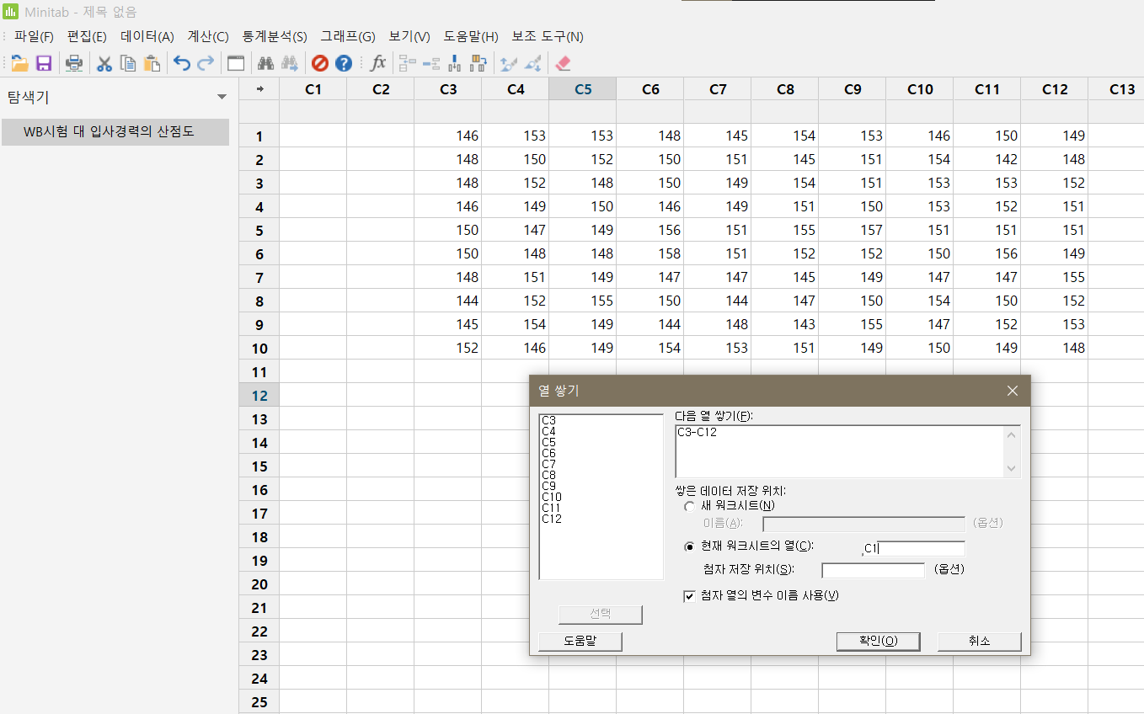Open the 보기(V) menu
This screenshot has width=1144, height=714.
click(x=409, y=37)
